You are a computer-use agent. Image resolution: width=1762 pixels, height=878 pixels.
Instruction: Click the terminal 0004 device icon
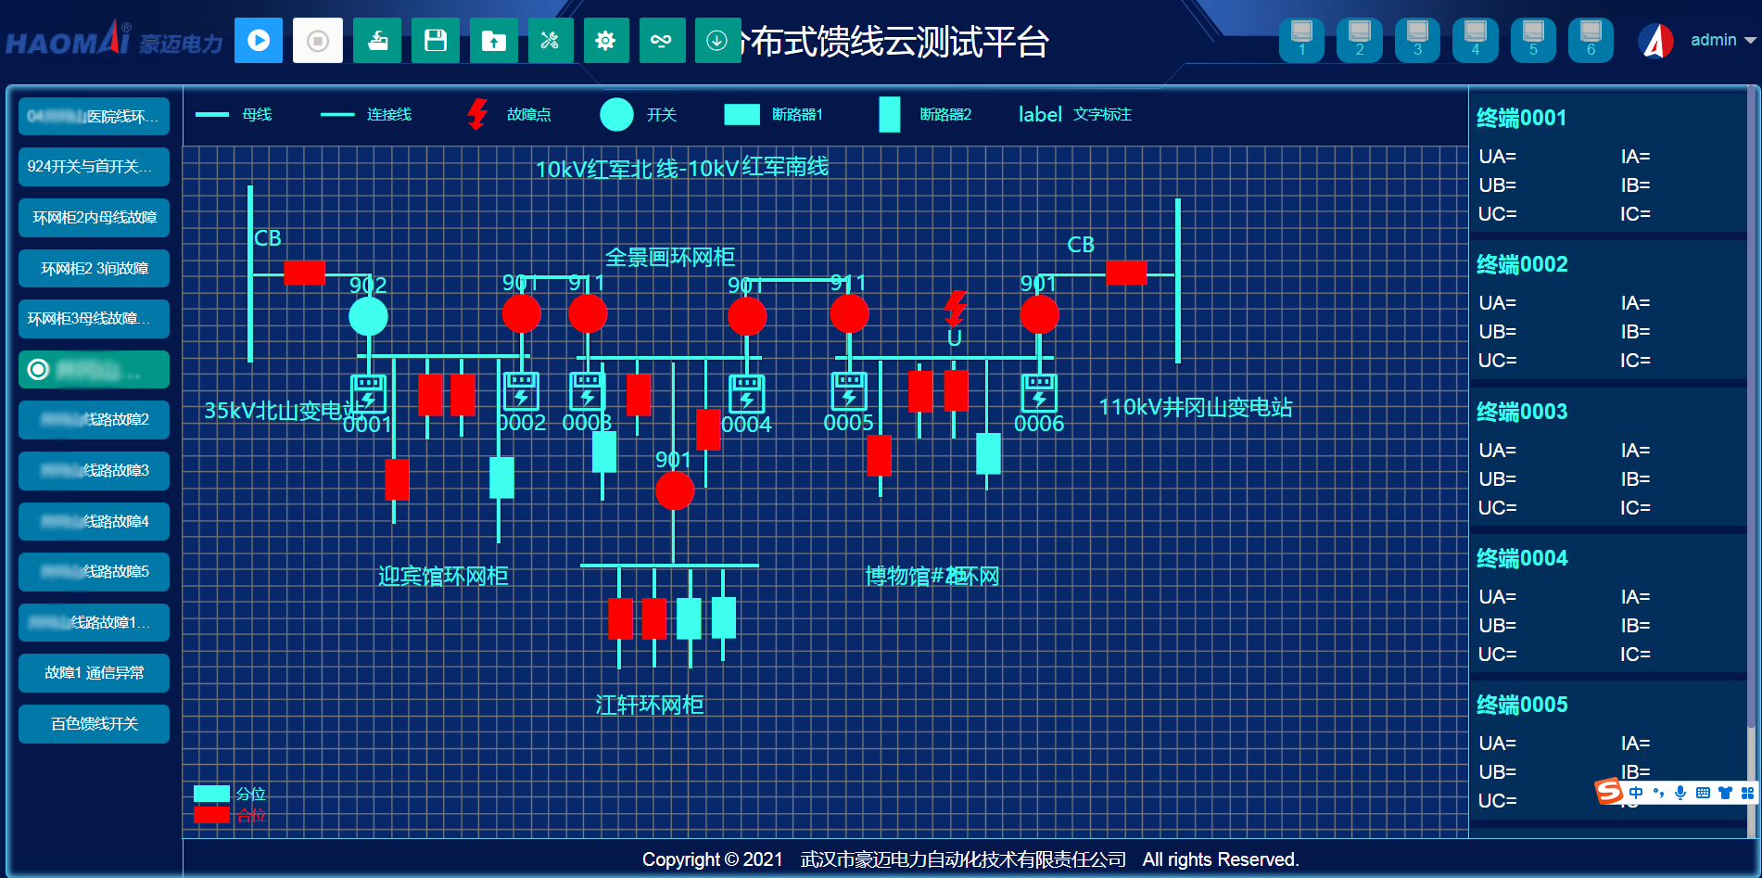(x=746, y=393)
